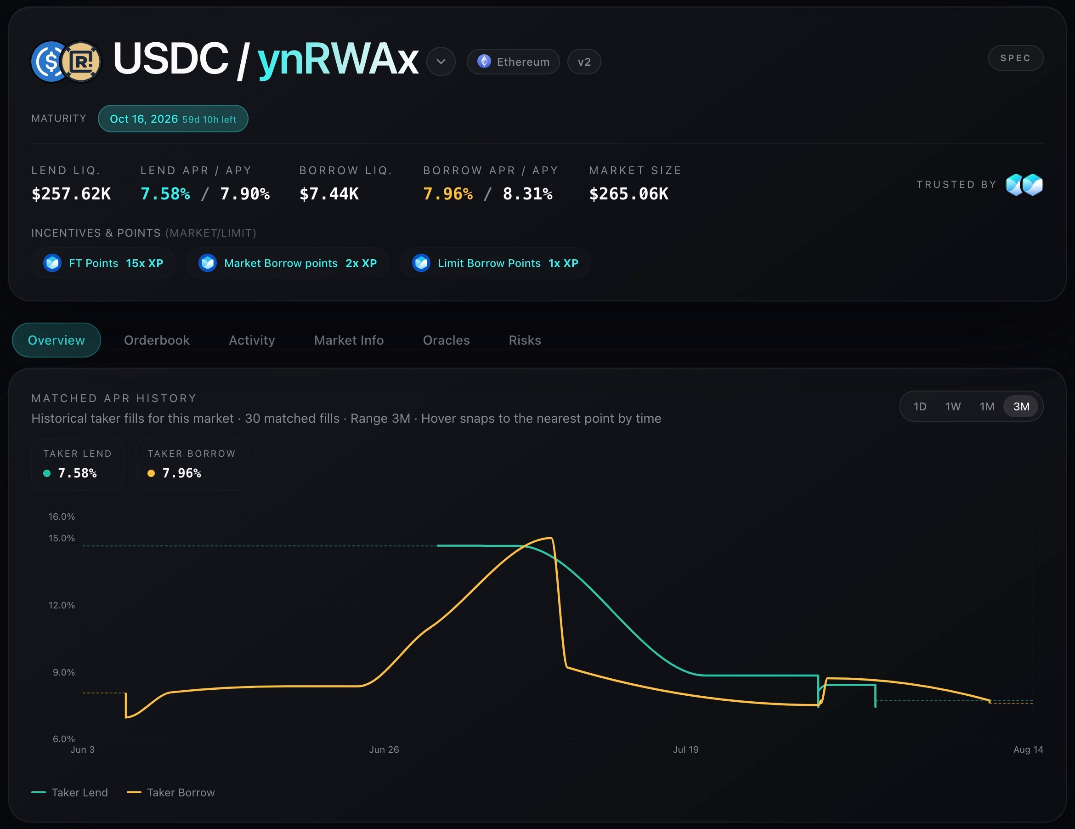
Task: Switch to the Oracles tab
Action: 446,340
